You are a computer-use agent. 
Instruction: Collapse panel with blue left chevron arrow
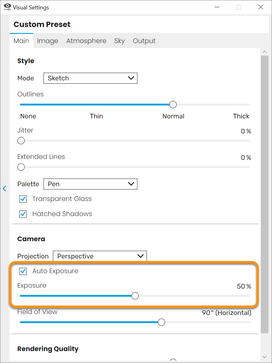(4, 188)
